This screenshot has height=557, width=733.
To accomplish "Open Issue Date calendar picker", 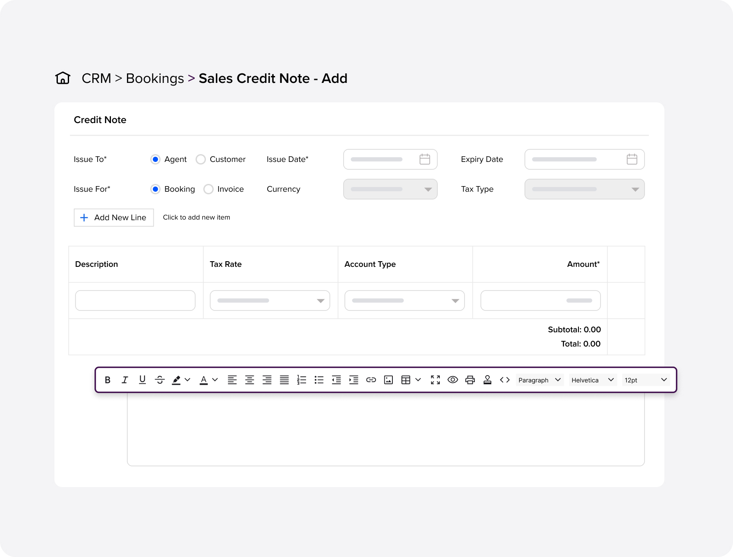I will click(x=425, y=159).
